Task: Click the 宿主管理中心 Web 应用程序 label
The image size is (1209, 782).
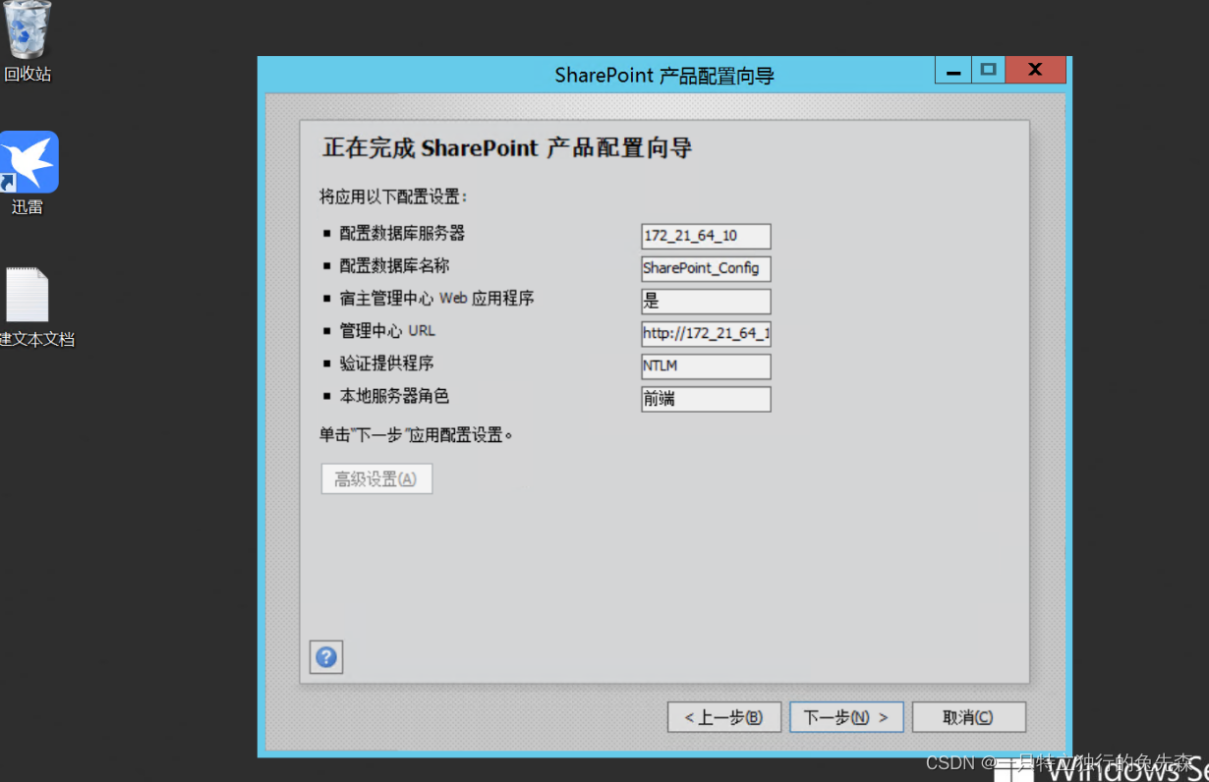Action: click(x=436, y=298)
